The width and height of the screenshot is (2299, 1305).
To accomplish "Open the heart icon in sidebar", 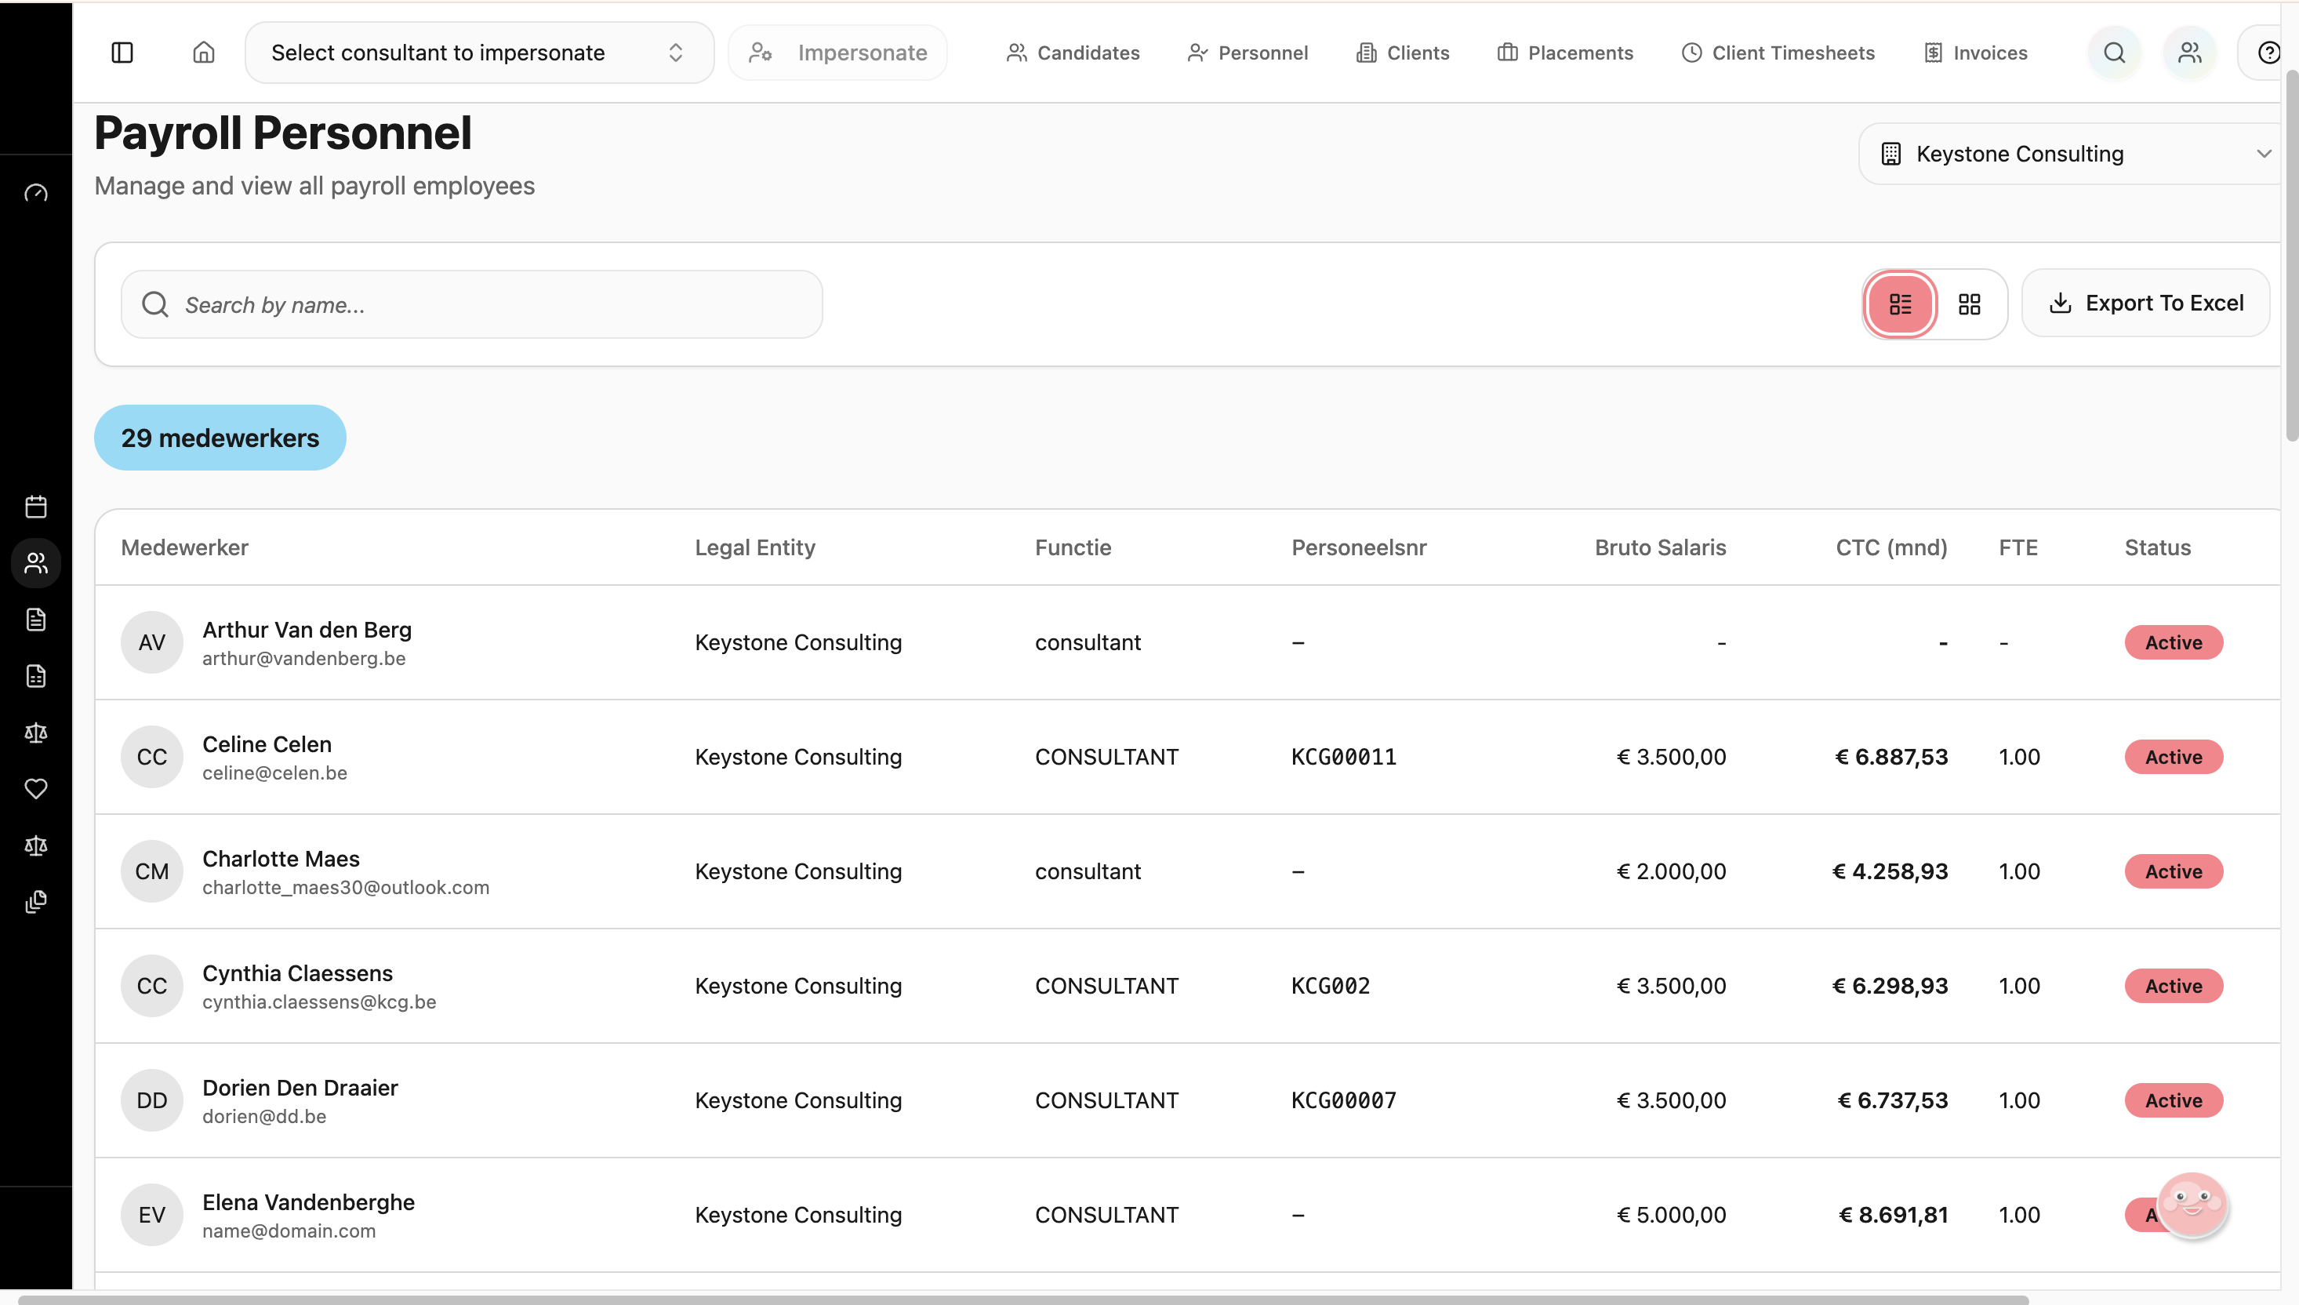I will click(36, 789).
